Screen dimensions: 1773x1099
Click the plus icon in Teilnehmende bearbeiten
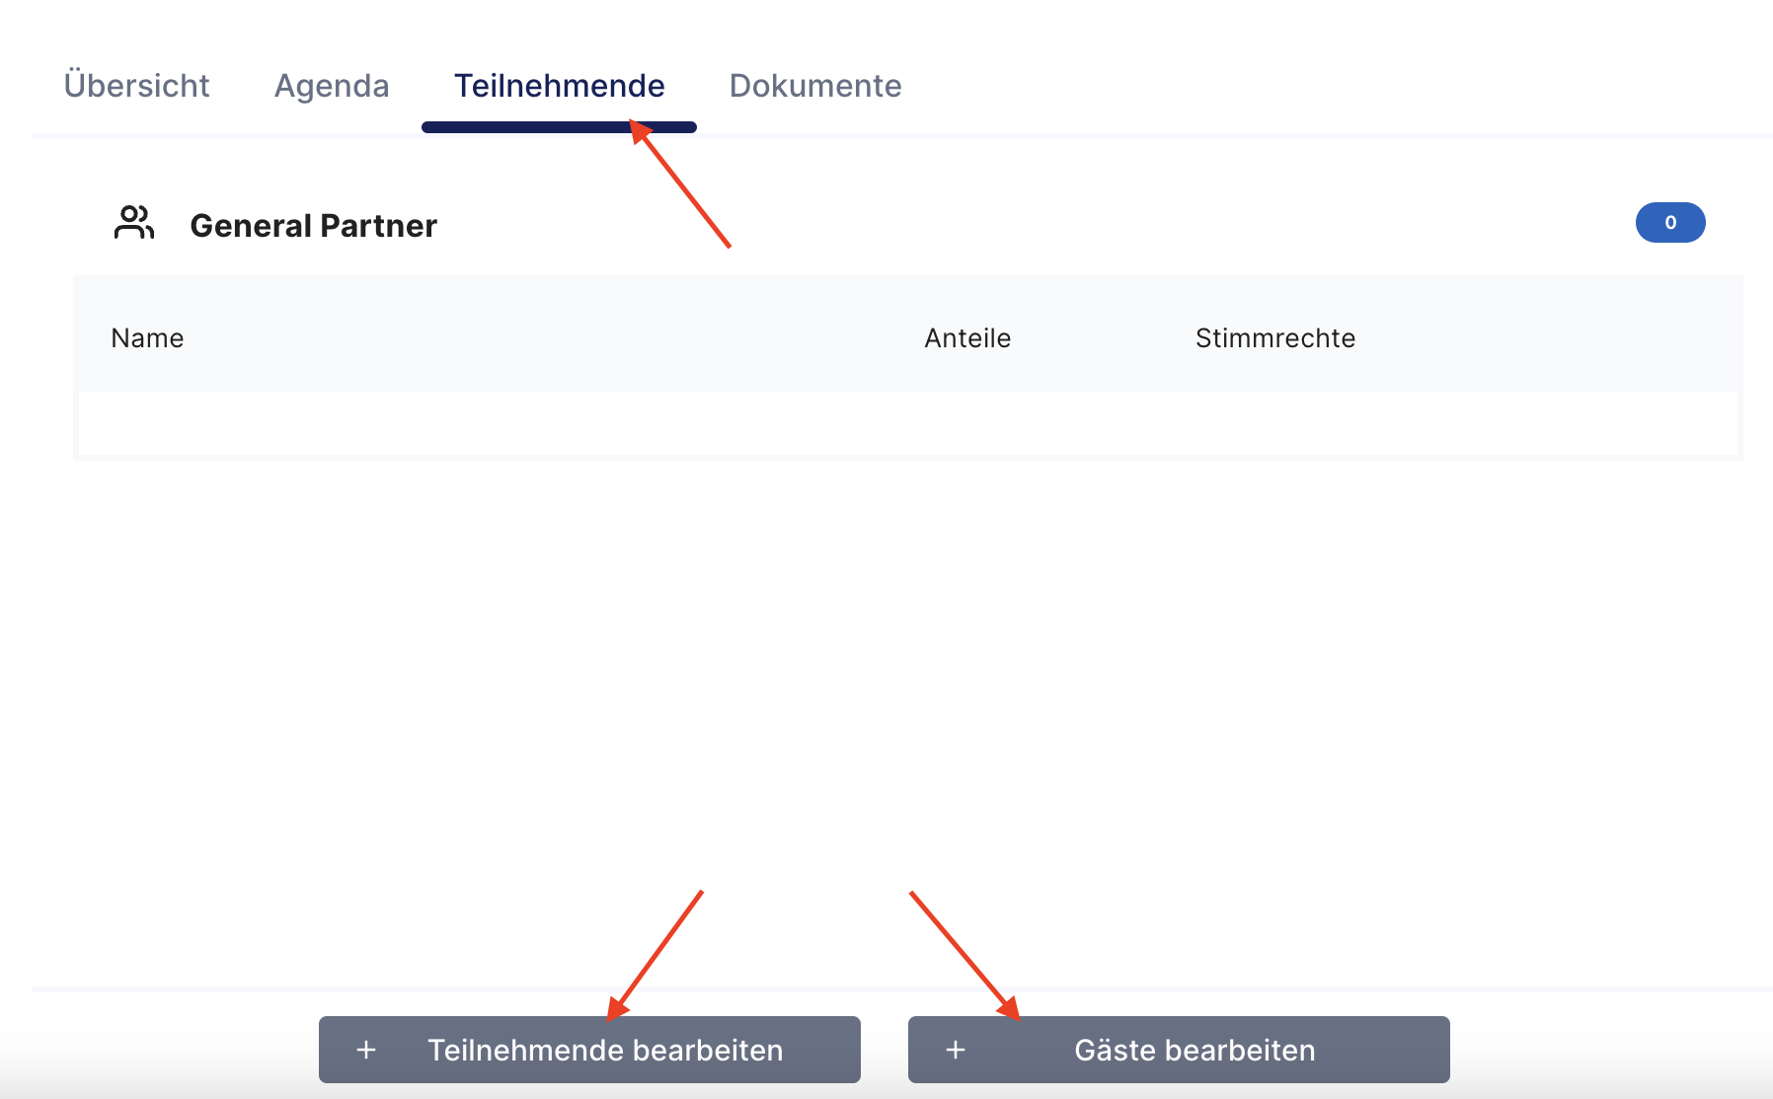(x=366, y=1050)
